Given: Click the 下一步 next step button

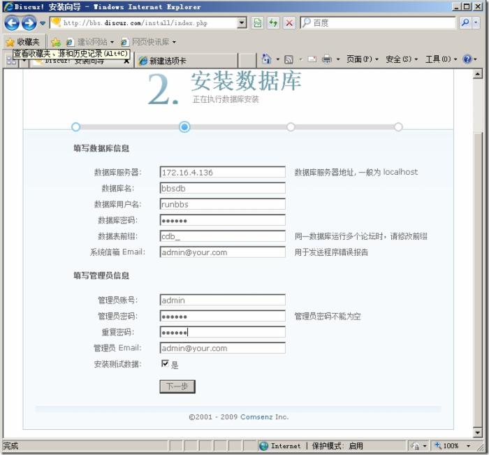Looking at the screenshot, I should tap(177, 387).
